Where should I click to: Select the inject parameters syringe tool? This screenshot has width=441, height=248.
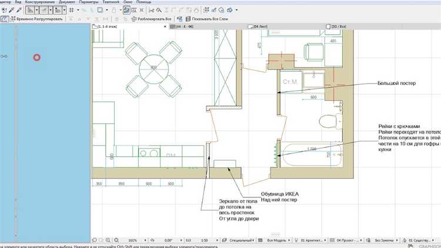19,10
